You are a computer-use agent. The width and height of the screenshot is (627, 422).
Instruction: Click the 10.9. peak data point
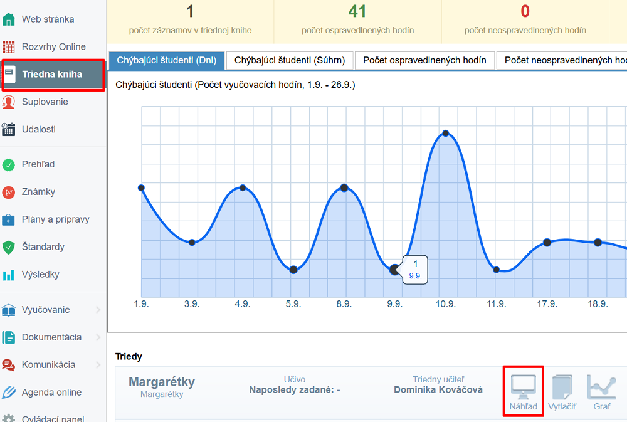point(445,134)
